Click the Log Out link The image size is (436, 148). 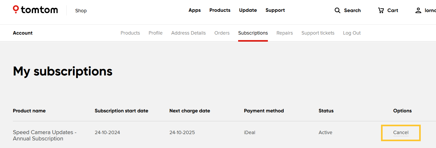click(x=352, y=33)
